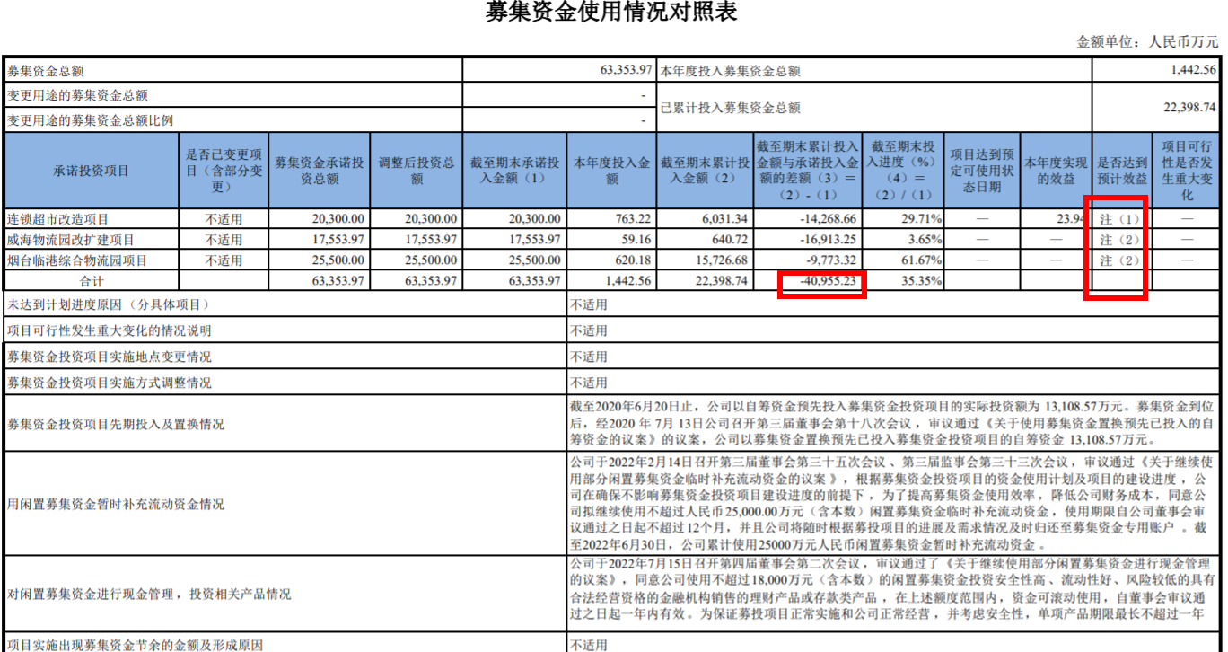Image resolution: width=1228 pixels, height=652 pixels.
Task: Select the 合计 total row label
Action: tap(92, 281)
